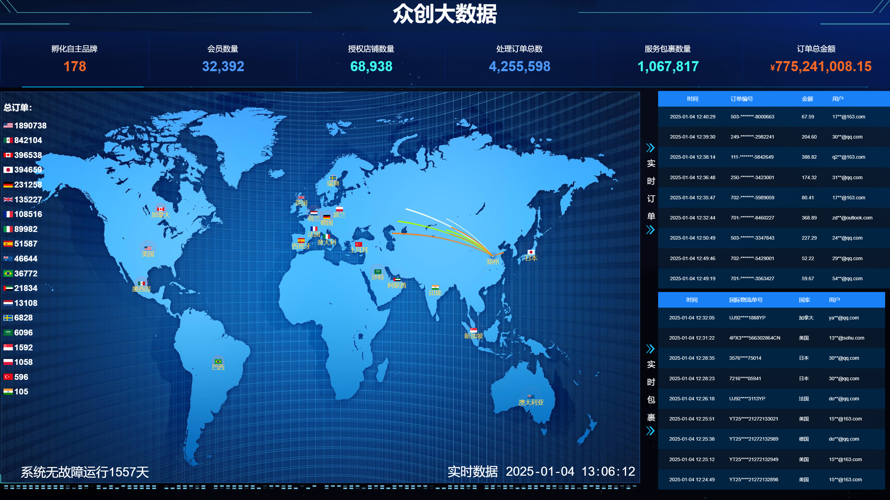Click the USA flag in order list
The image size is (890, 500).
tap(8, 125)
